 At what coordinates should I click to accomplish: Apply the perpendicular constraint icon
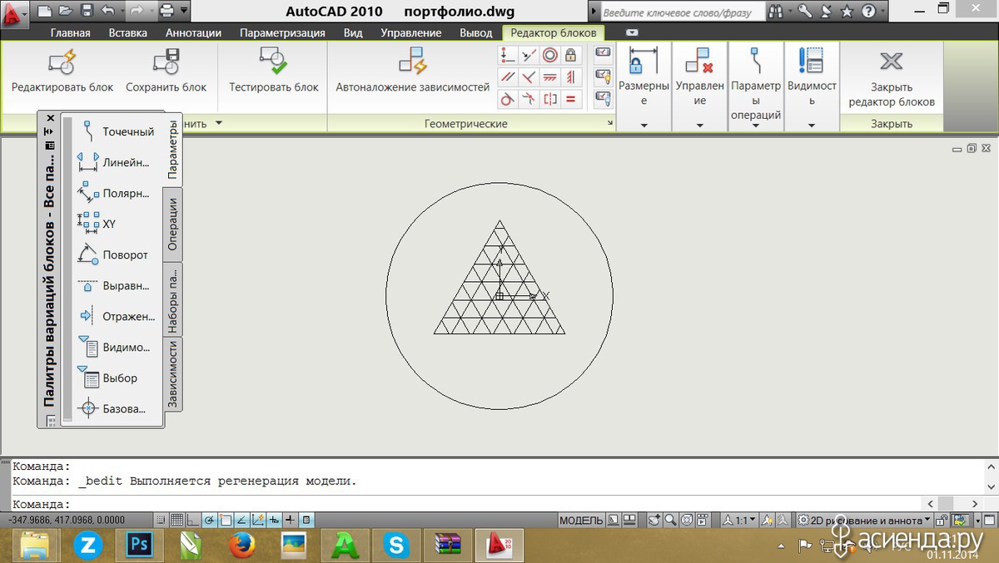click(x=529, y=77)
